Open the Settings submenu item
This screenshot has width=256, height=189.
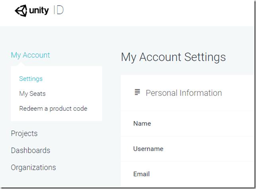pyautogui.click(x=31, y=79)
